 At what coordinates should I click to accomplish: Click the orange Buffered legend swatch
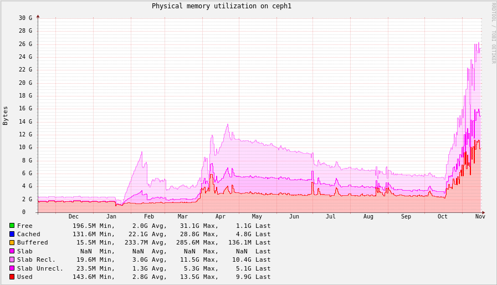(12, 242)
